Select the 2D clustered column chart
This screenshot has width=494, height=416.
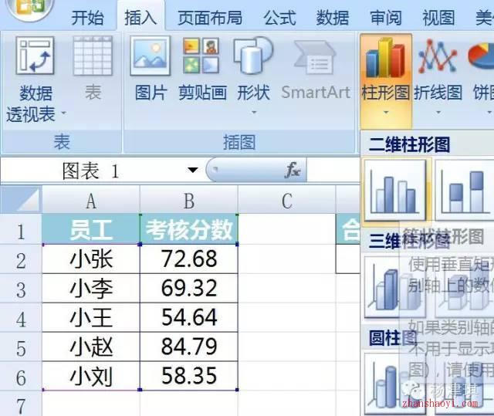coord(395,190)
